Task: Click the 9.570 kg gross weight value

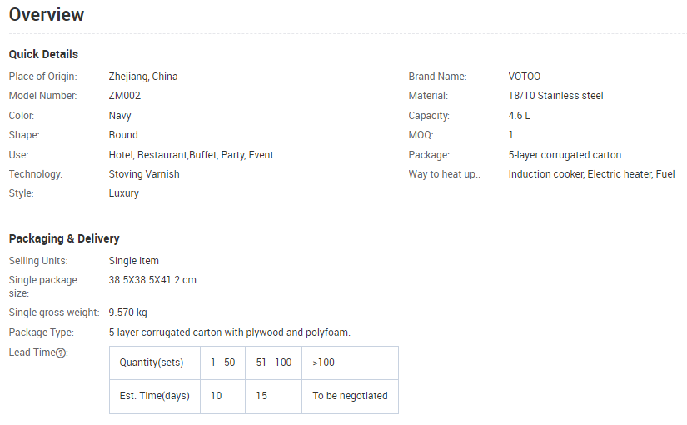Action: pyautogui.click(x=127, y=312)
